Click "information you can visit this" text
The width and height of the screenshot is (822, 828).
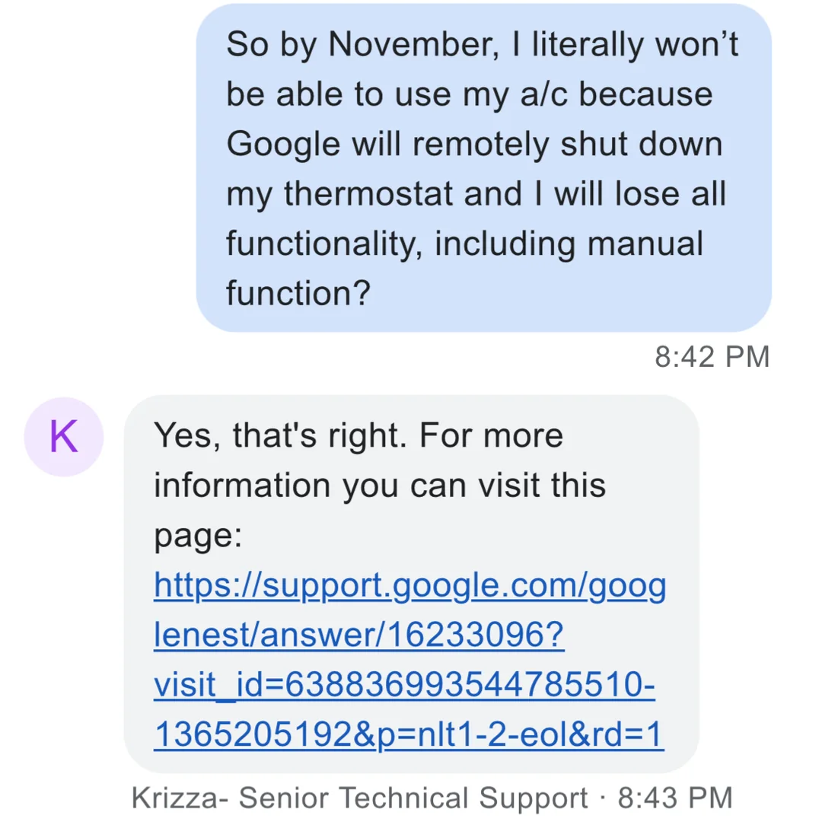[379, 486]
